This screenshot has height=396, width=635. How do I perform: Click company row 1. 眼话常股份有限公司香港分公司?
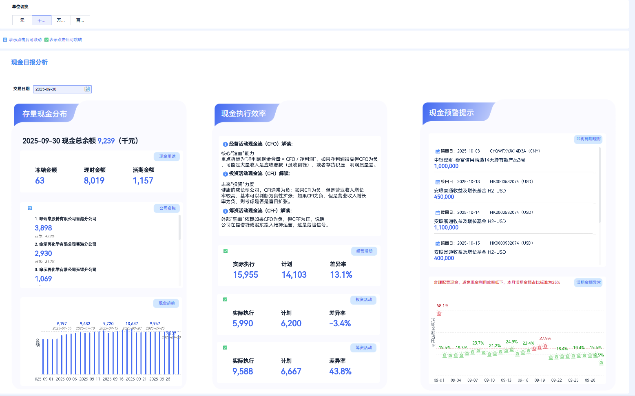point(66,219)
